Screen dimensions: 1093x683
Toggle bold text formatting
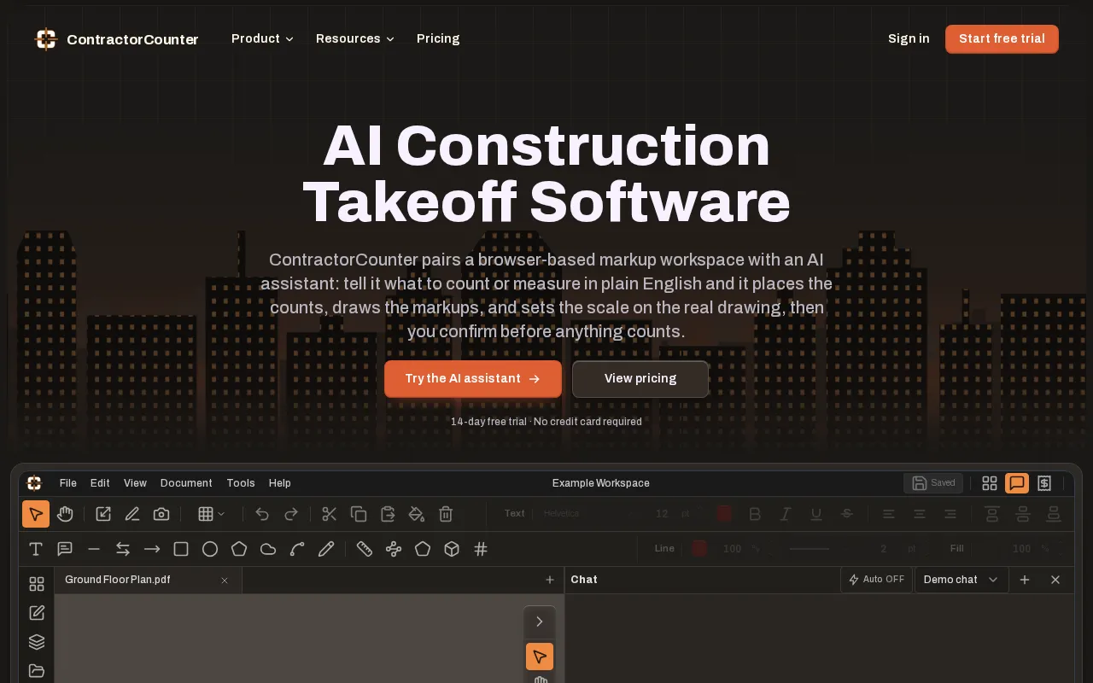(755, 514)
